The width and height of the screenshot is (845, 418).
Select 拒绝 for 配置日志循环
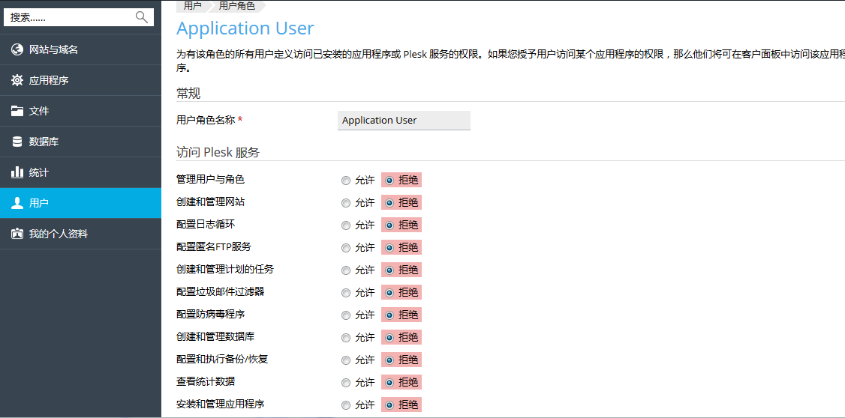(x=389, y=225)
